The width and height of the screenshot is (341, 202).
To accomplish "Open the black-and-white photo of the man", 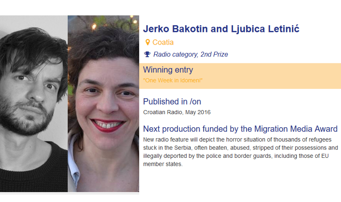I will (x=34, y=104).
